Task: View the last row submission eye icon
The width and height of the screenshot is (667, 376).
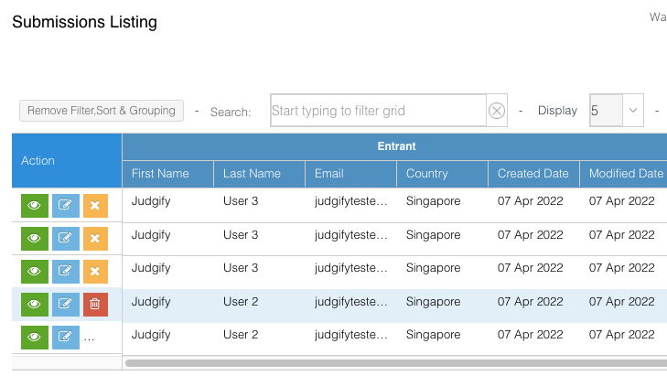Action: pyautogui.click(x=35, y=337)
